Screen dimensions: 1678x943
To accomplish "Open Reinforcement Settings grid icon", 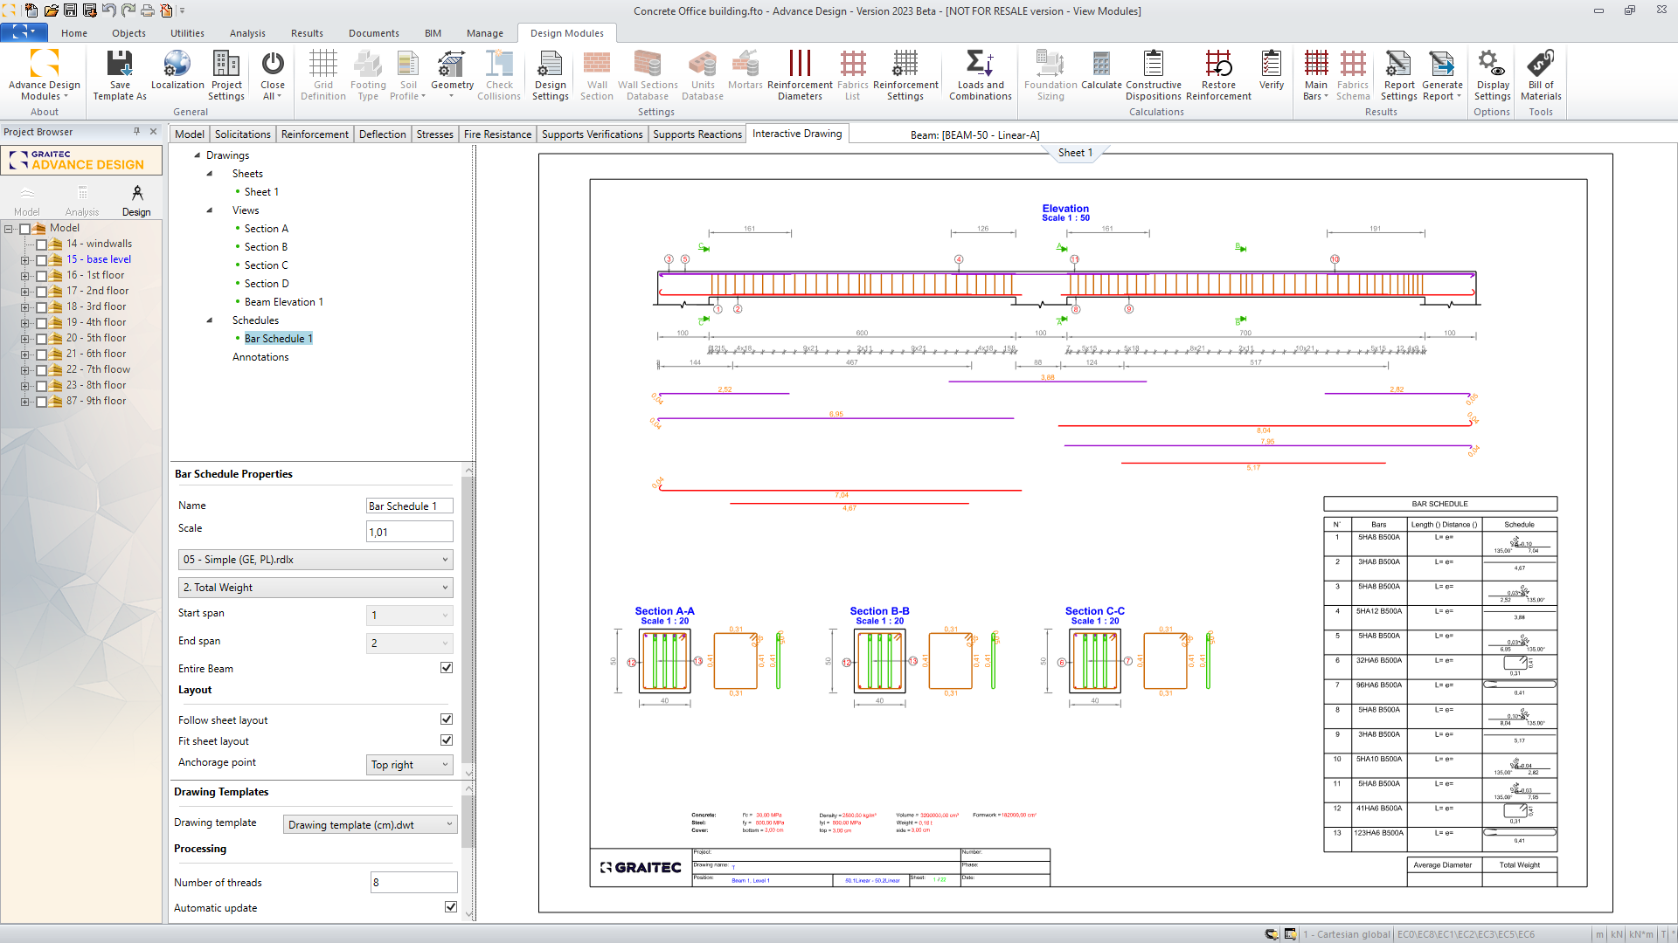I will click(x=905, y=75).
